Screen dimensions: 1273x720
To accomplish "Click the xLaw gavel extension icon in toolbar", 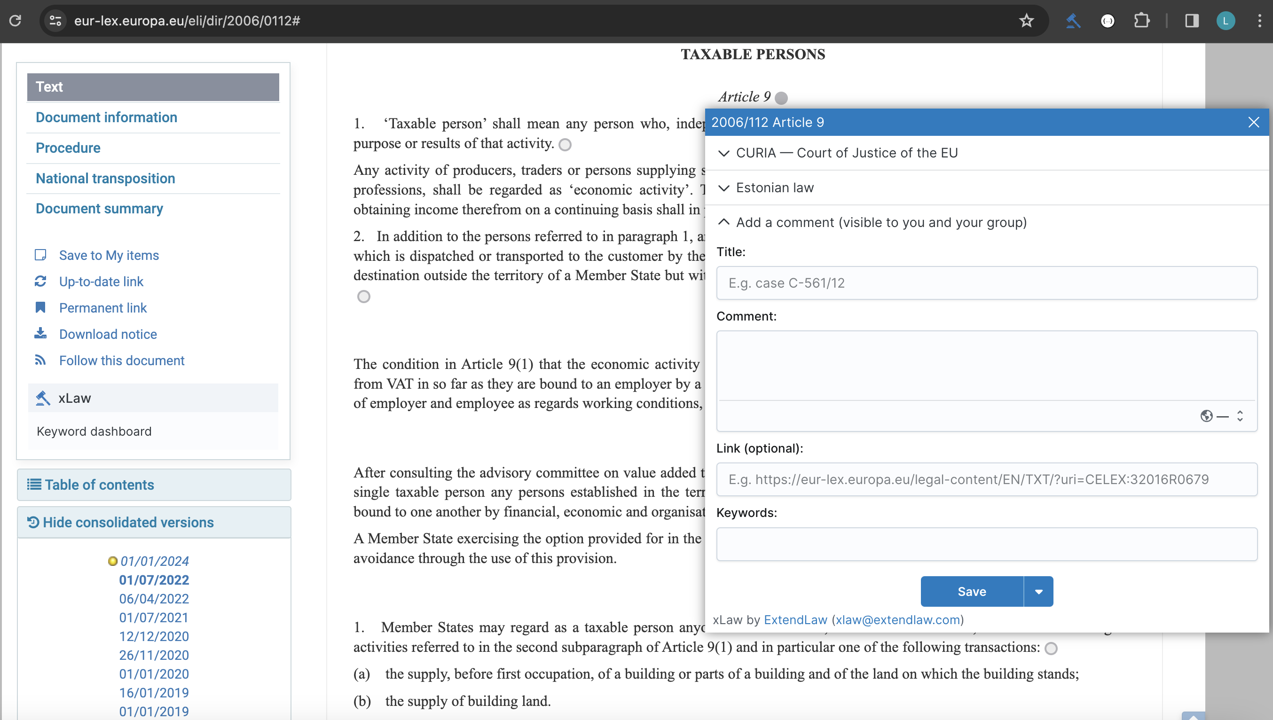I will pyautogui.click(x=1073, y=21).
